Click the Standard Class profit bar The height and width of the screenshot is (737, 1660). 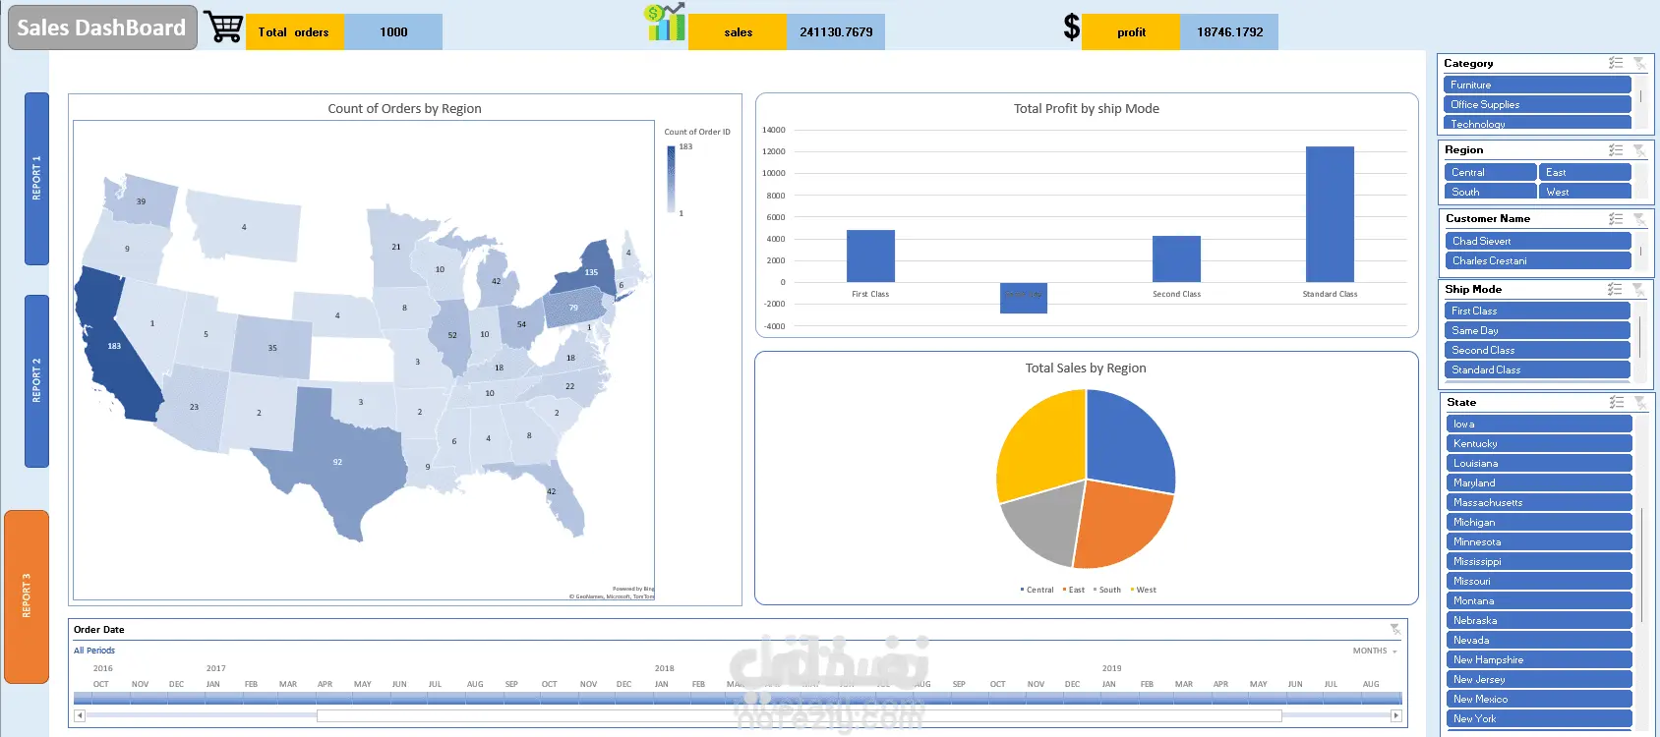pos(1330,214)
